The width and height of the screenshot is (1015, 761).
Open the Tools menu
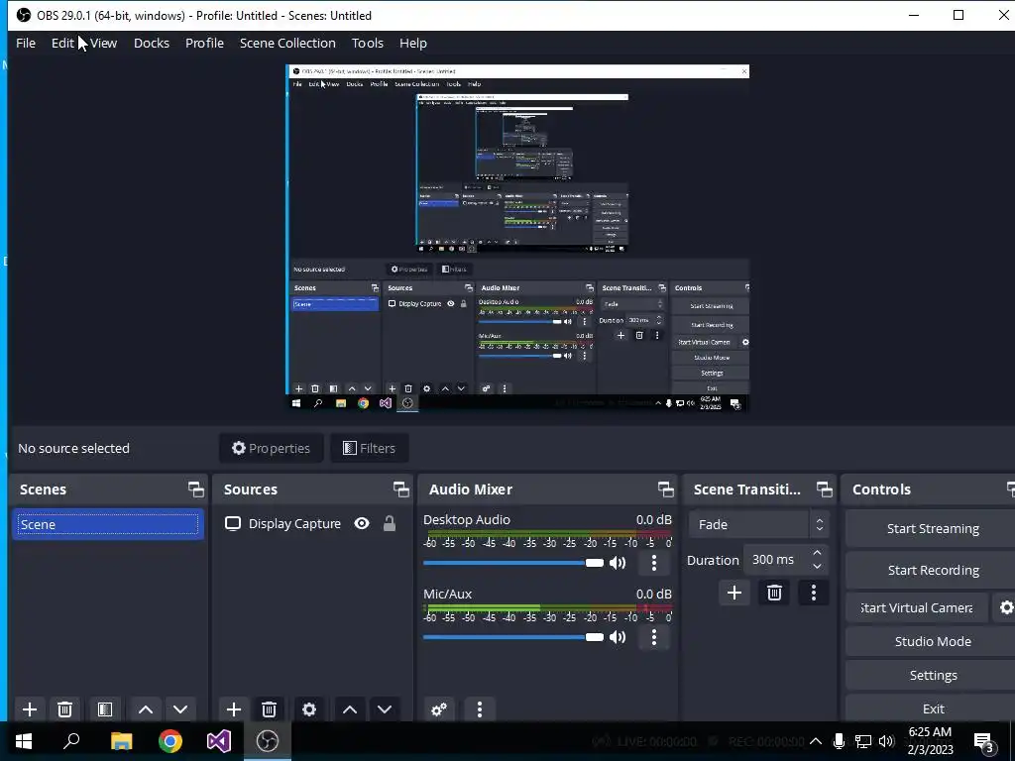(x=368, y=43)
